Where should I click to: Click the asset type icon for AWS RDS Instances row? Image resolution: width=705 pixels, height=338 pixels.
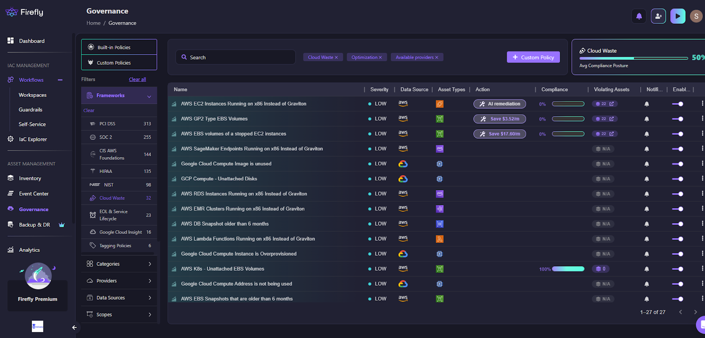pos(439,194)
